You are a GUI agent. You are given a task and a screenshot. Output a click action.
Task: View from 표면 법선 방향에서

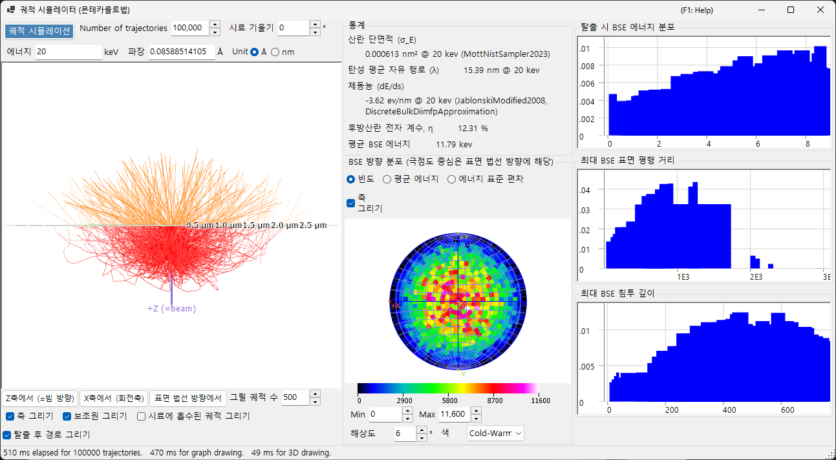point(189,398)
